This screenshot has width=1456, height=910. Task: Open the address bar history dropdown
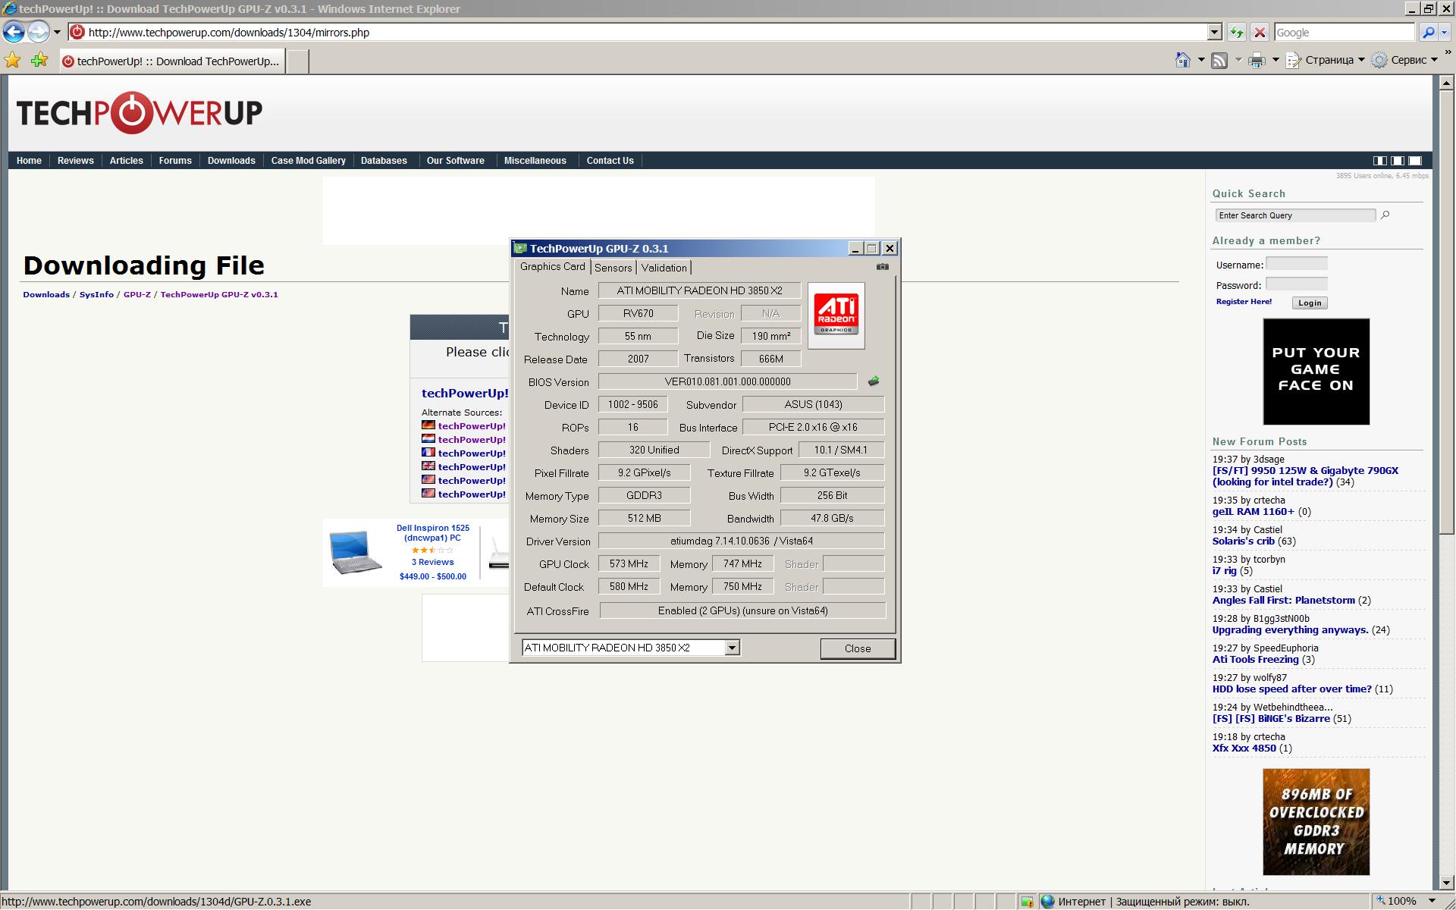(x=1214, y=33)
